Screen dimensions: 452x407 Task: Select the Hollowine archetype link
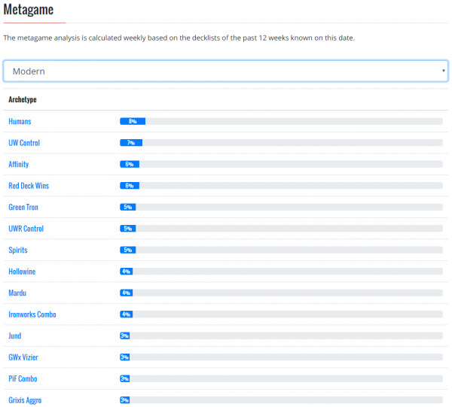[22, 272]
